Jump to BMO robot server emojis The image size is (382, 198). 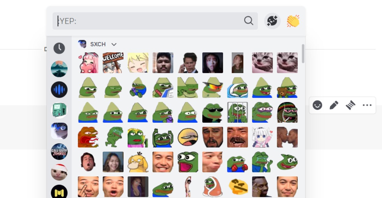[59, 110]
